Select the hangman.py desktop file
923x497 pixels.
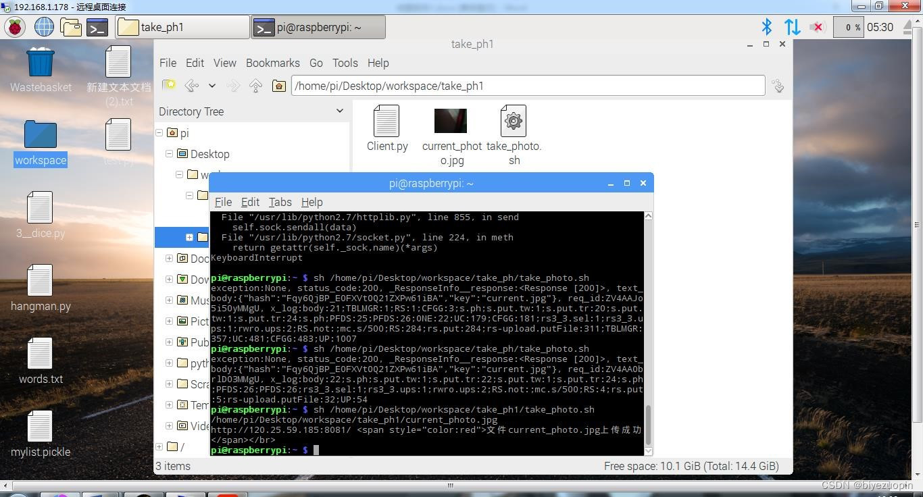(x=41, y=288)
